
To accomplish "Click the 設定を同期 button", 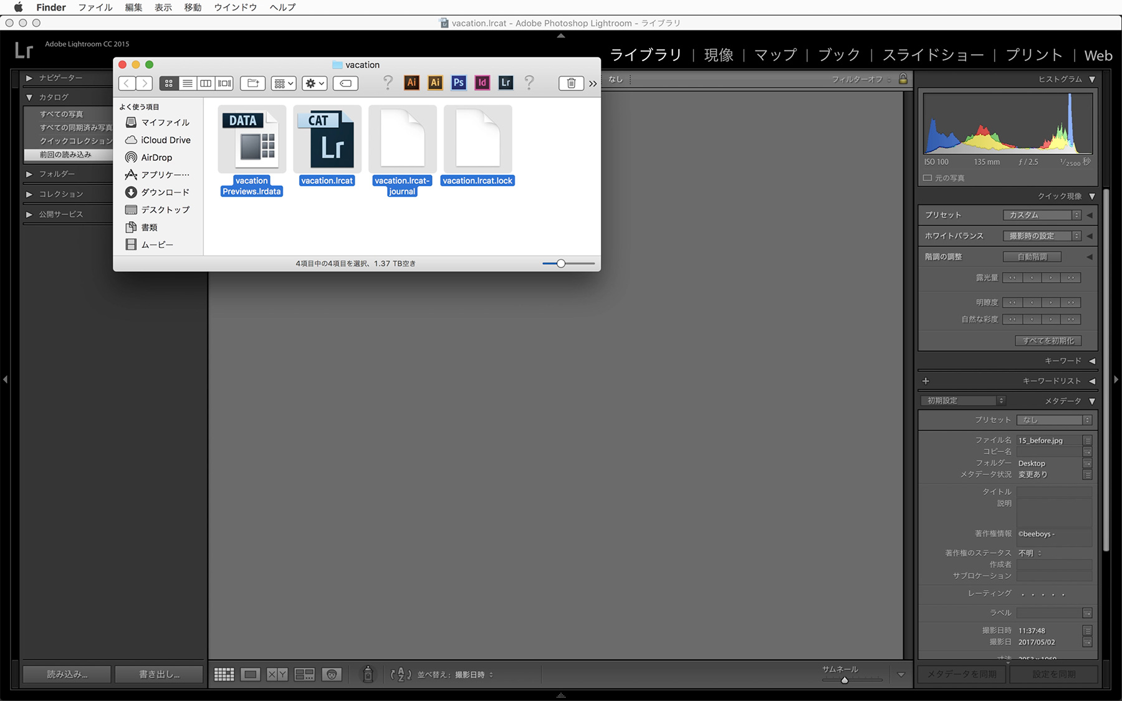I will click(1054, 674).
